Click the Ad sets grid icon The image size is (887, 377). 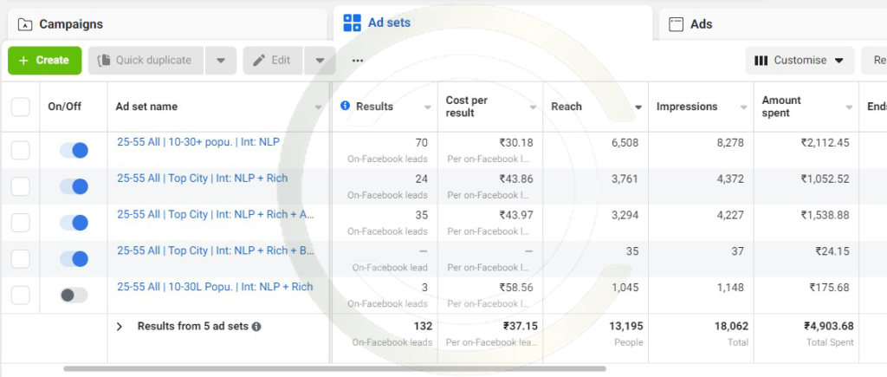coord(352,23)
